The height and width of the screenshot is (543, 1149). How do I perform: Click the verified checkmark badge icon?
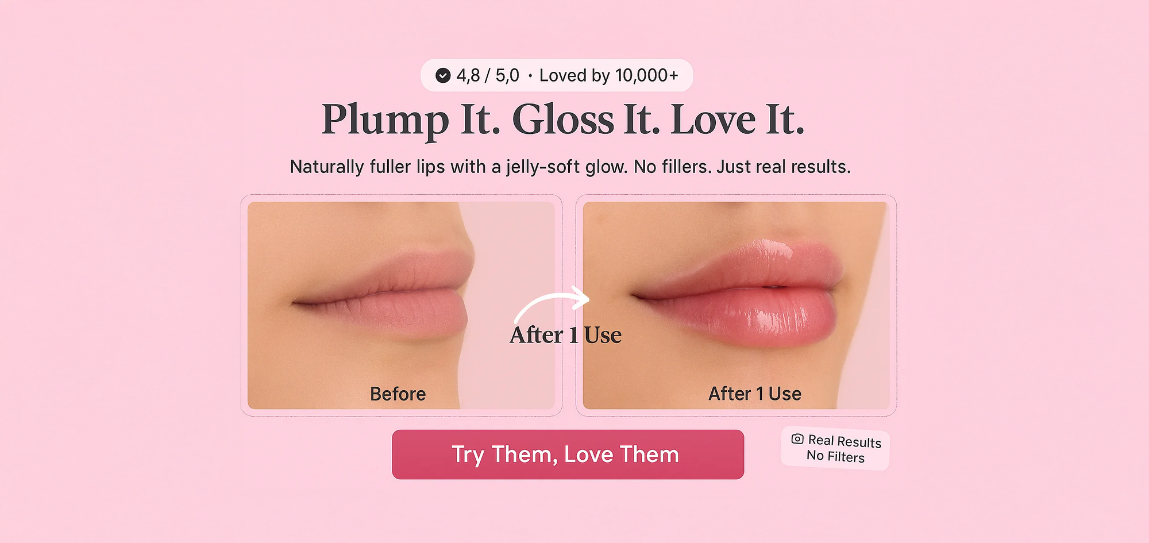[x=443, y=75]
